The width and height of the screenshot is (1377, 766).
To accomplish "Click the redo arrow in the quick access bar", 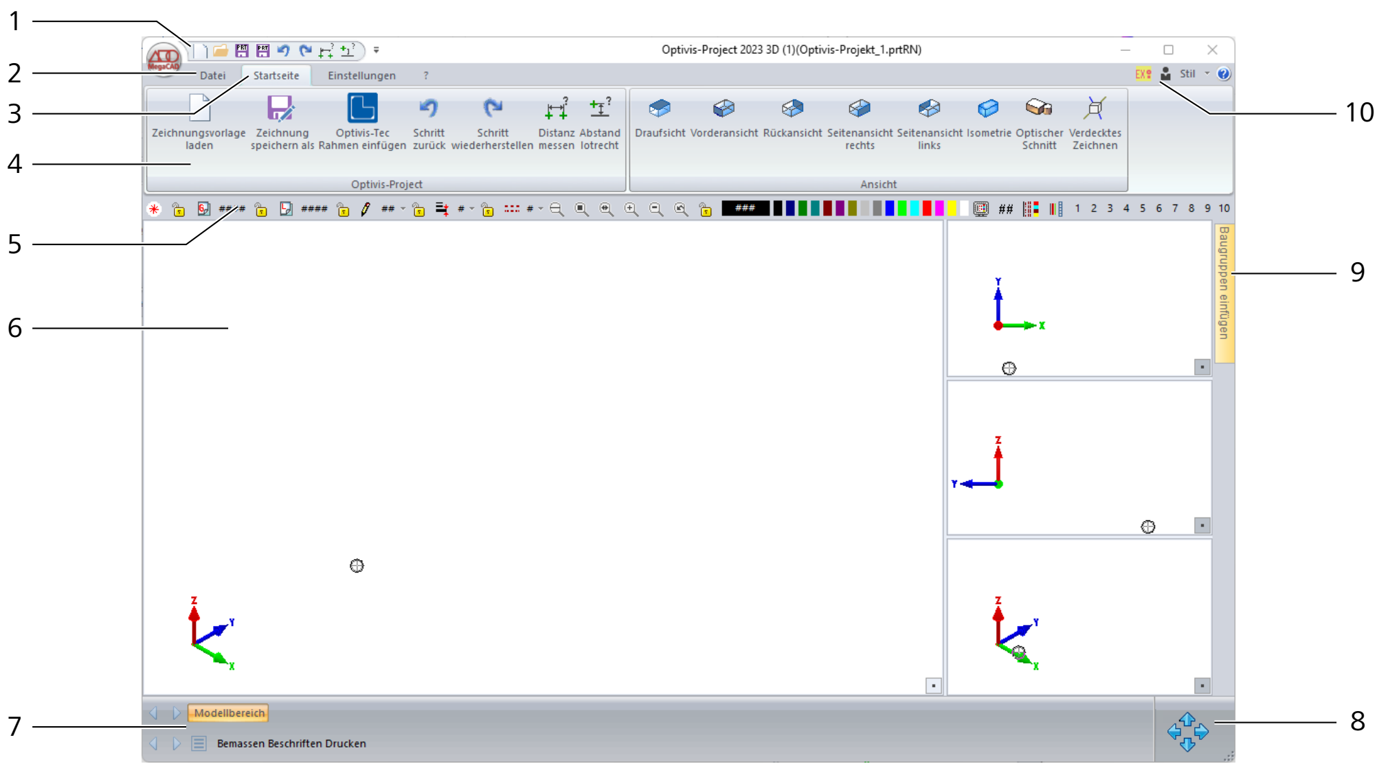I will pyautogui.click(x=305, y=50).
